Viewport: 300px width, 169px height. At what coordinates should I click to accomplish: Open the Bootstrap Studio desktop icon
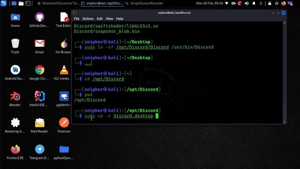pyautogui.click(x=15, y=125)
